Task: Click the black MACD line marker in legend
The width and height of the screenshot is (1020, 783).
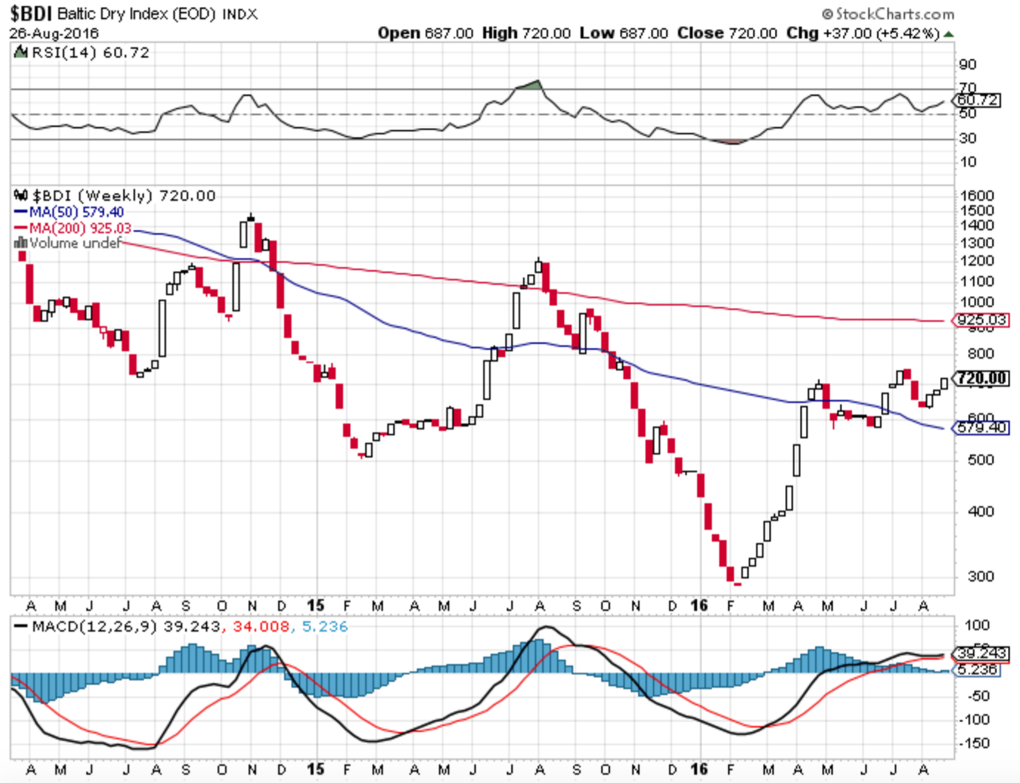Action: (x=20, y=627)
